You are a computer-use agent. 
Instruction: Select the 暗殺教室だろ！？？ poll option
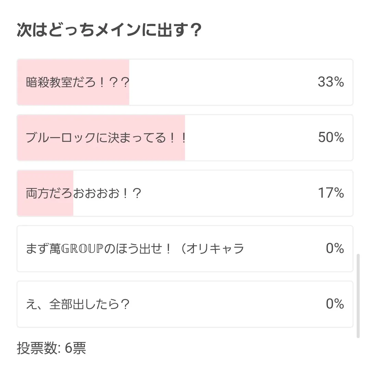pyautogui.click(x=185, y=82)
